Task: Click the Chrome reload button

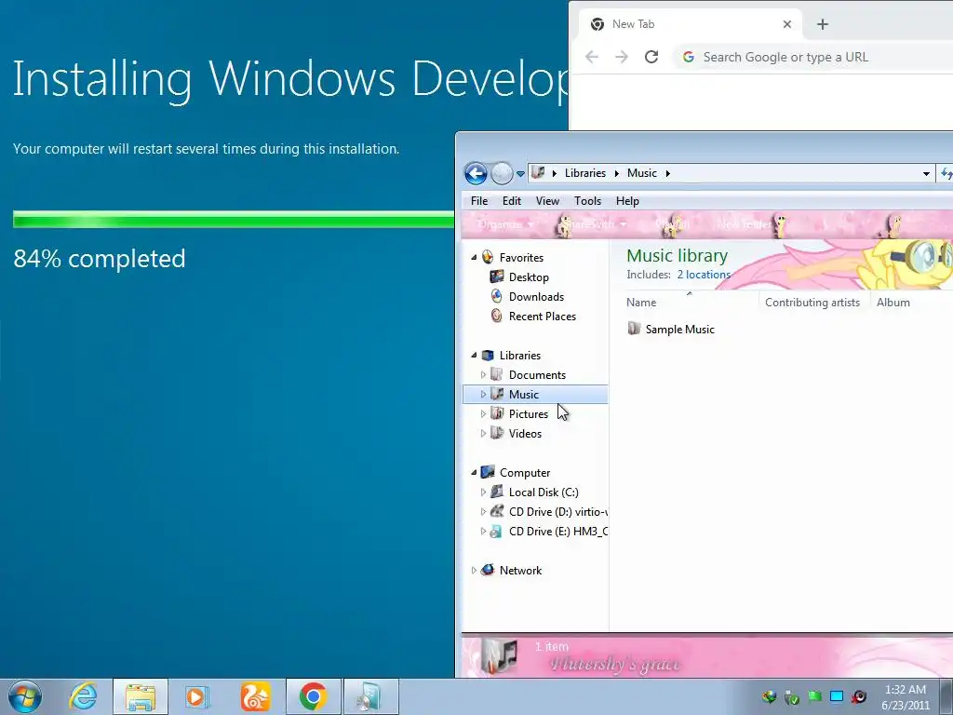Action: (x=651, y=57)
